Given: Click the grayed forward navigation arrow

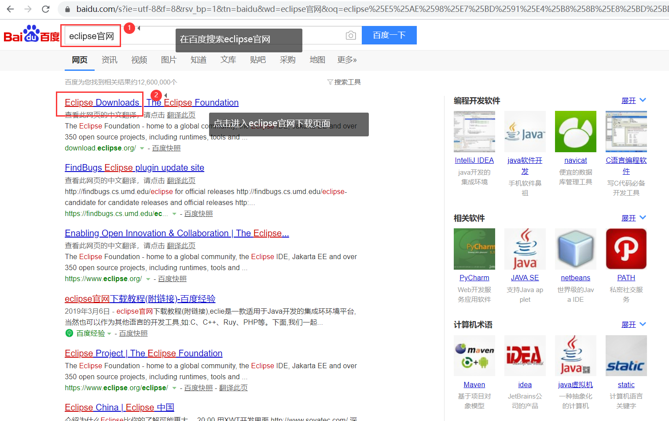Looking at the screenshot, I should click(27, 8).
